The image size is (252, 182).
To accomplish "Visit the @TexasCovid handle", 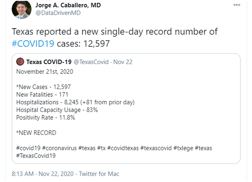I will [x=91, y=62].
